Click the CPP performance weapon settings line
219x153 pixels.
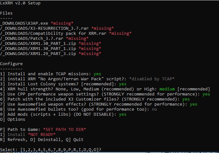(105, 94)
